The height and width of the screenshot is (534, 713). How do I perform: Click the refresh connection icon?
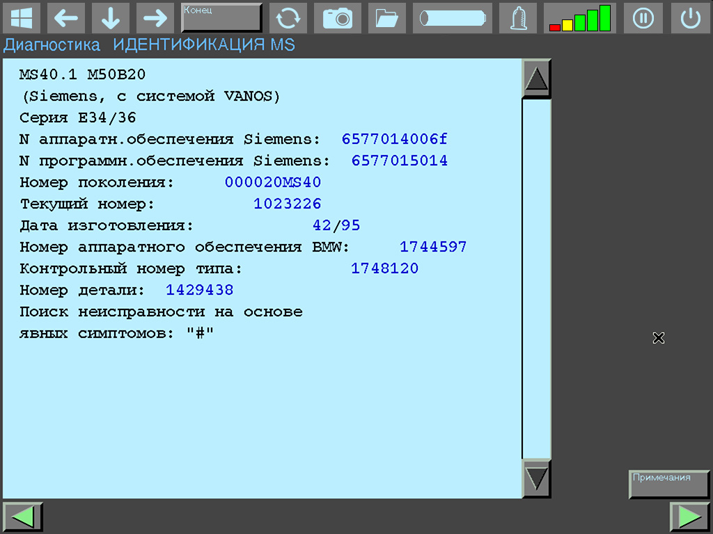coord(288,18)
